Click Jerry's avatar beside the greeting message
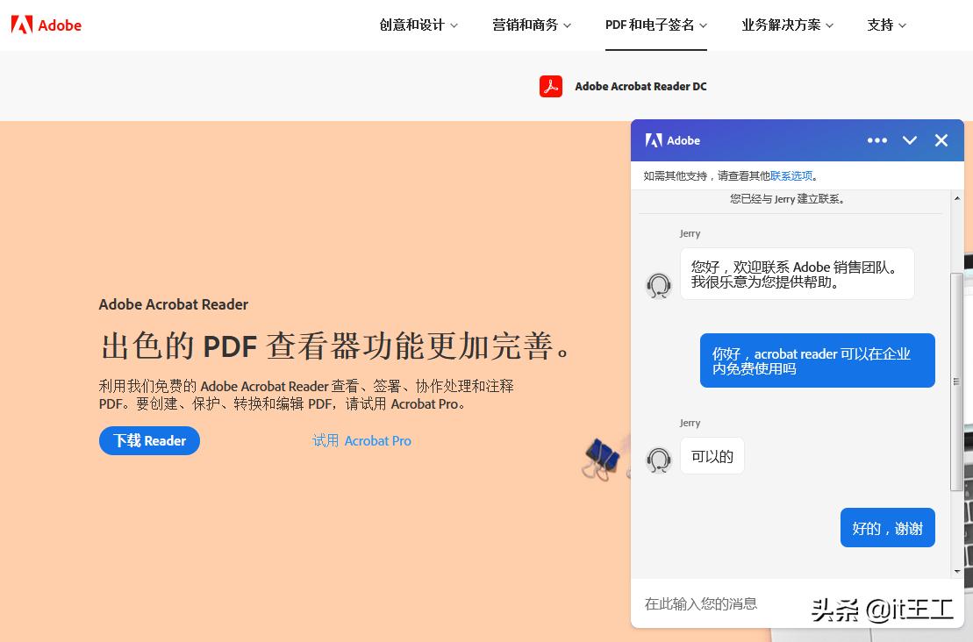The width and height of the screenshot is (973, 642). coord(659,284)
